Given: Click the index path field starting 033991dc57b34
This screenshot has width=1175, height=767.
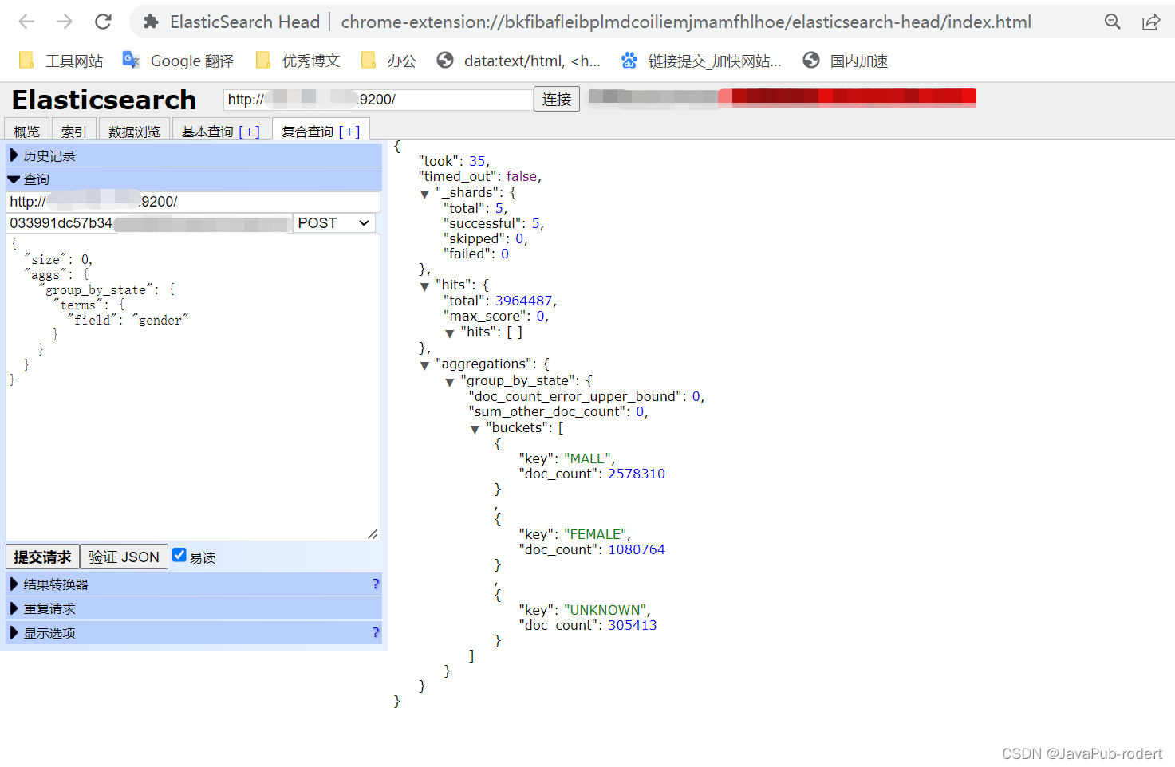Looking at the screenshot, I should click(149, 223).
